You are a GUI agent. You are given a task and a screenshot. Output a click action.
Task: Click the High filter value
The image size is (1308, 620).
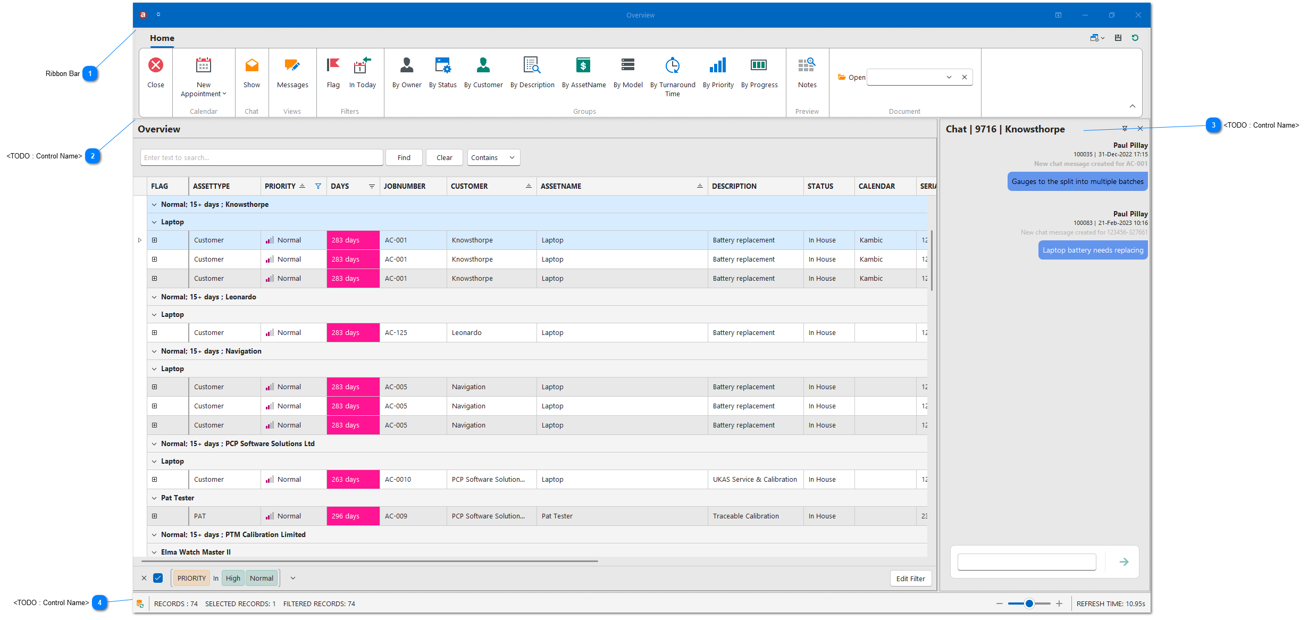[233, 578]
